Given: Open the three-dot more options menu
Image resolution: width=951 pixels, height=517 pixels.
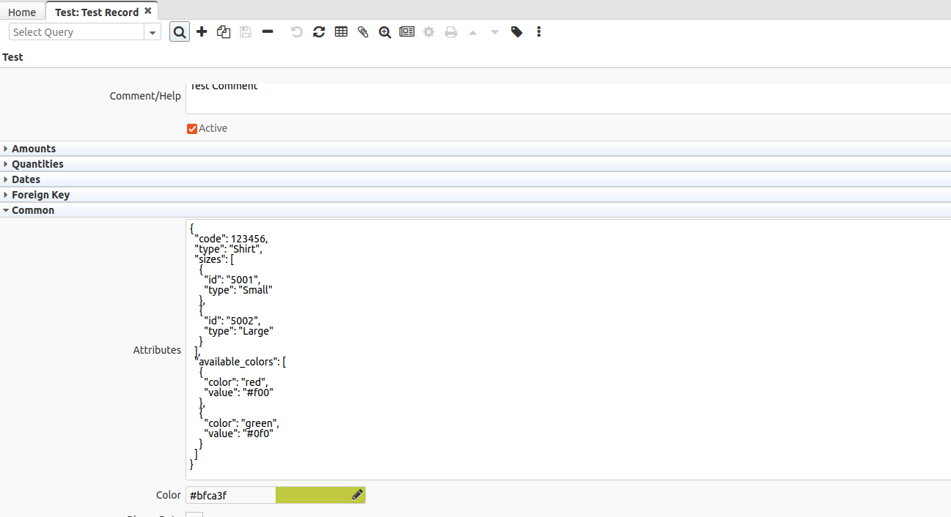Looking at the screenshot, I should tap(539, 32).
